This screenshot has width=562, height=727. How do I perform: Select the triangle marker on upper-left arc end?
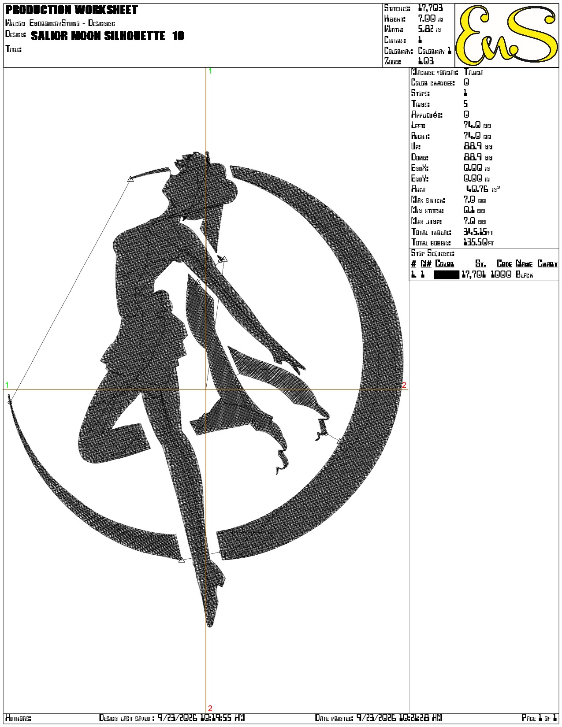(x=130, y=179)
